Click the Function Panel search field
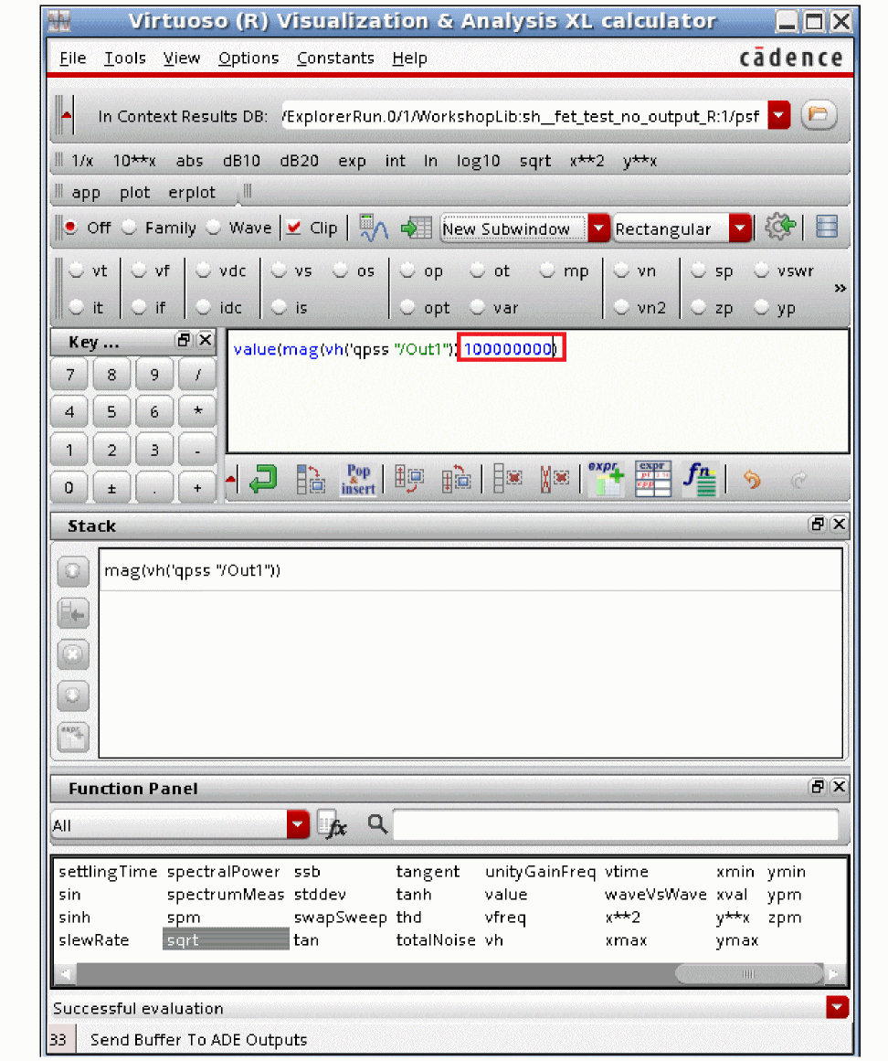The image size is (888, 1061). [616, 825]
